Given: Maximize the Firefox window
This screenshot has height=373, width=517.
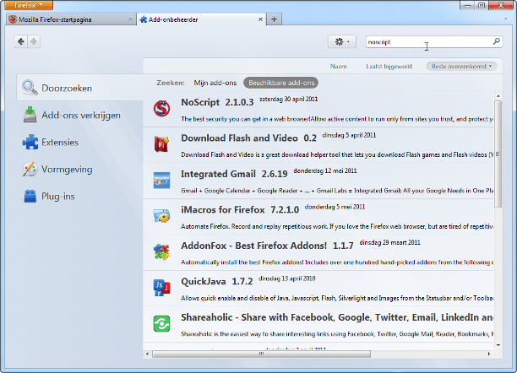Looking at the screenshot, I should click(x=482, y=5).
